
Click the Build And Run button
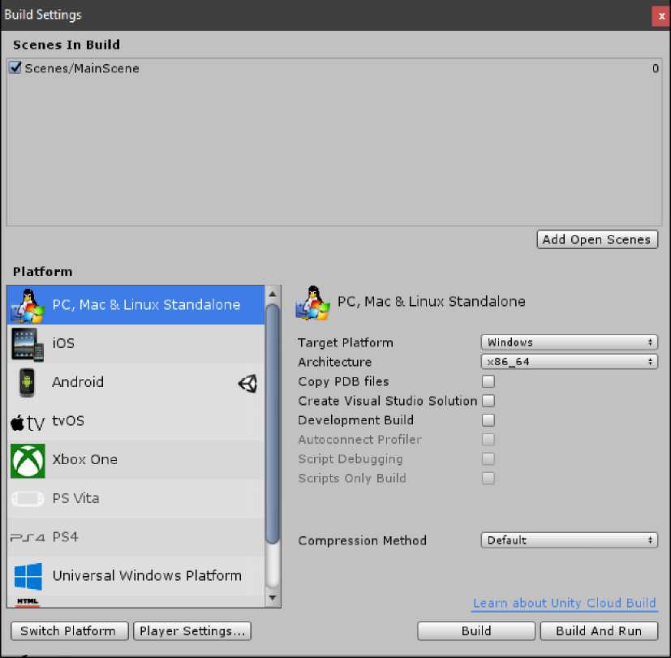point(599,631)
